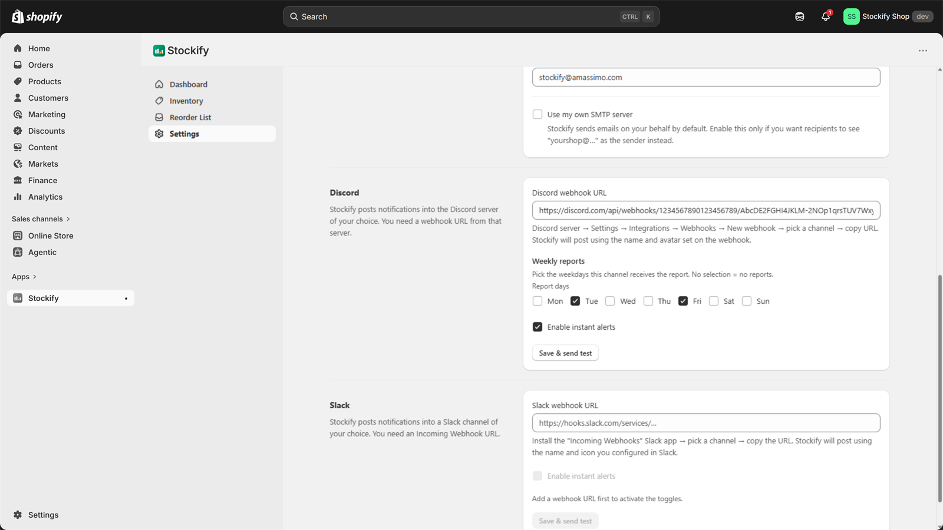The image size is (943, 530).
Task: Expand the Sales channels section
Action: [x=41, y=219]
